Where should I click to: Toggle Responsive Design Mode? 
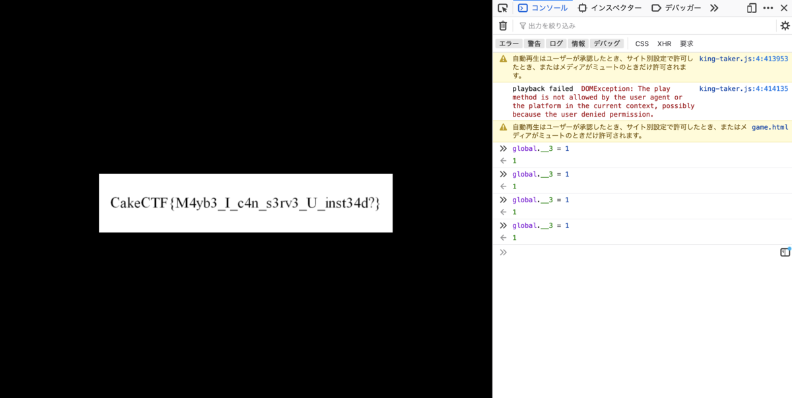(750, 8)
